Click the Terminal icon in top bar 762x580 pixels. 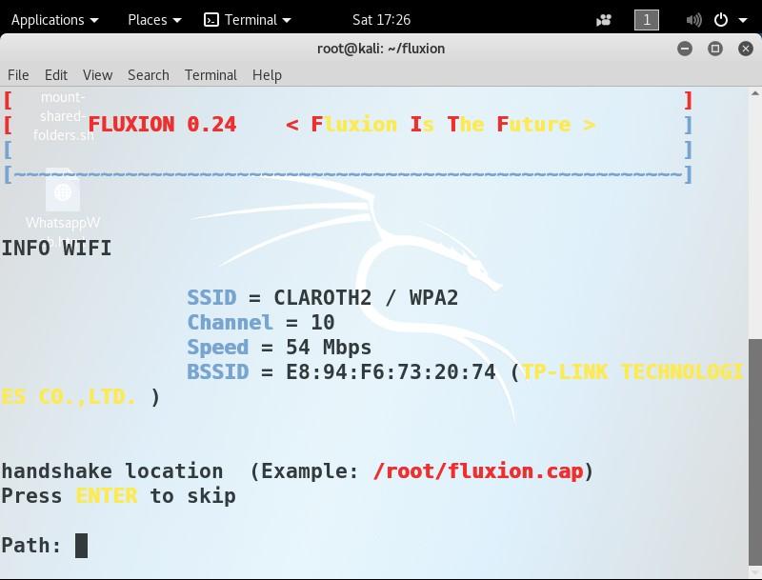coord(211,20)
